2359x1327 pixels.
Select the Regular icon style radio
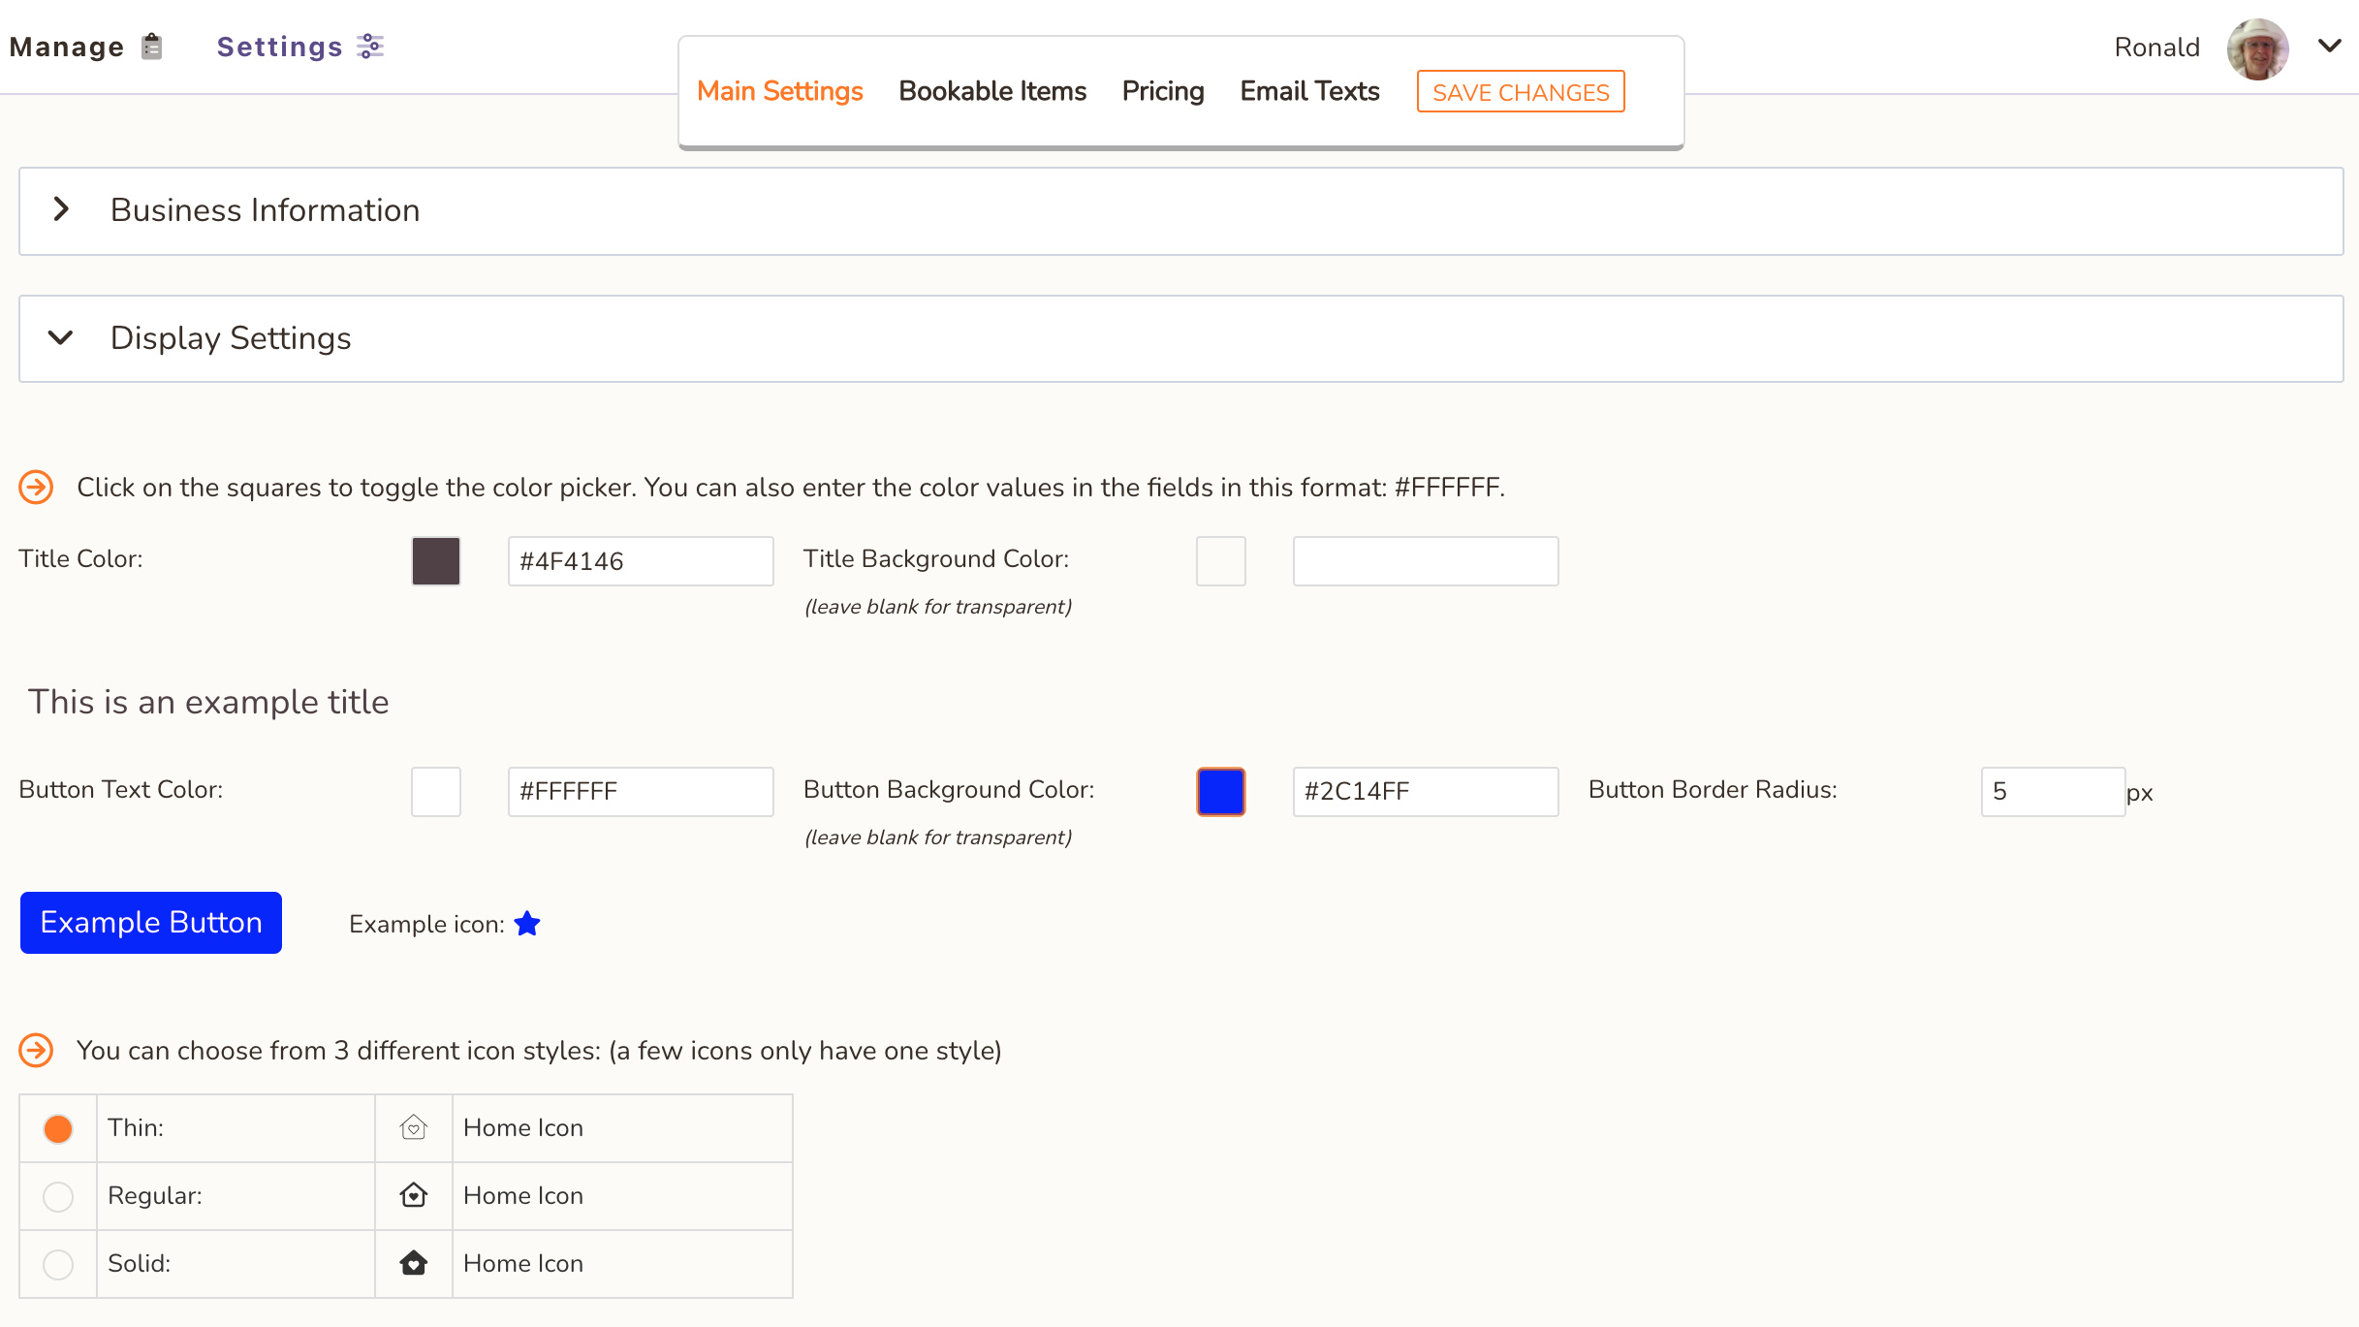coord(58,1196)
